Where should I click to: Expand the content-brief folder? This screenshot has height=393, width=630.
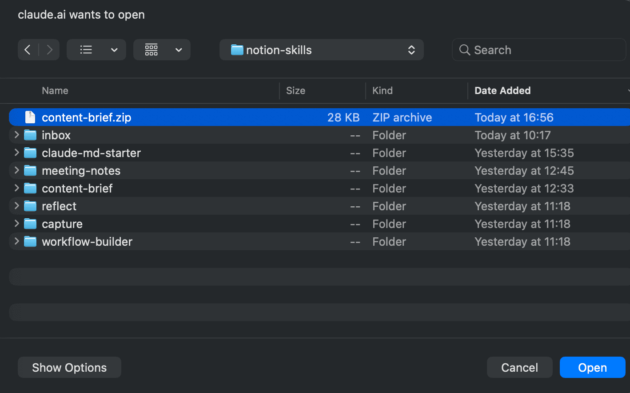click(x=16, y=188)
